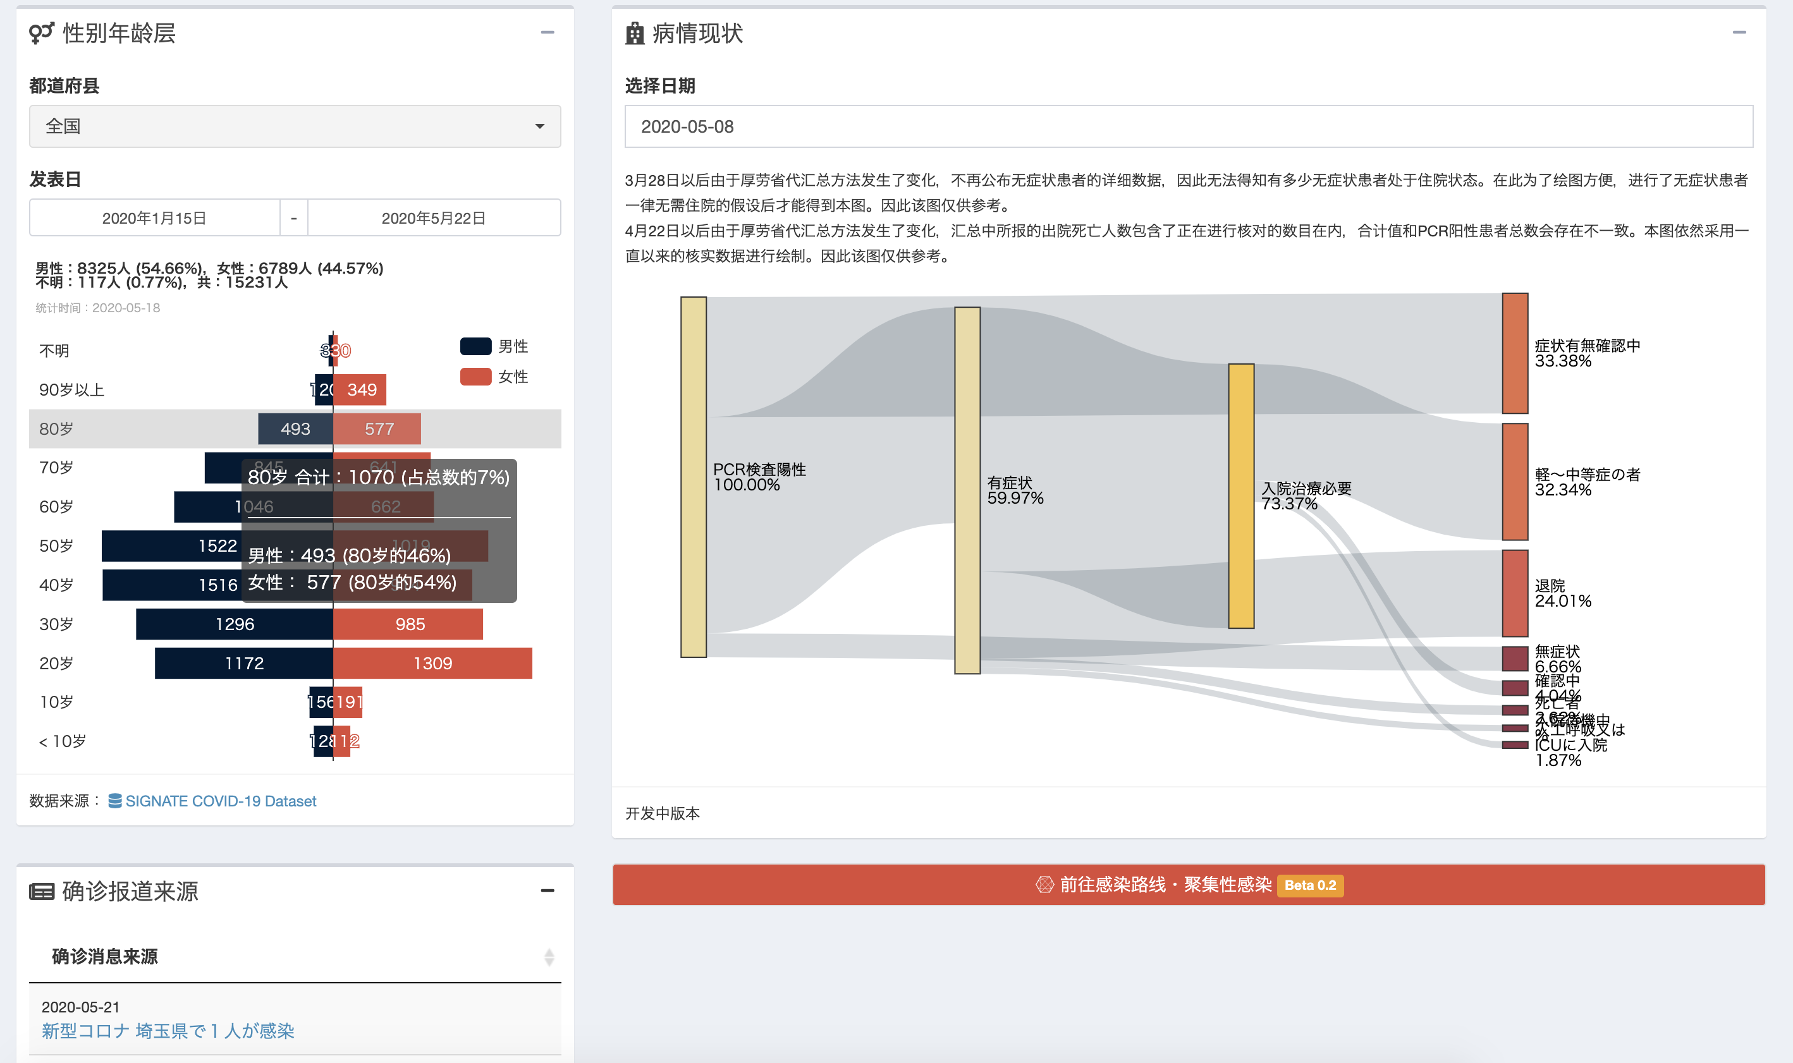The image size is (1793, 1063).
Task: Collapse the 病情现状 panel with the minus icon
Action: tap(1739, 32)
